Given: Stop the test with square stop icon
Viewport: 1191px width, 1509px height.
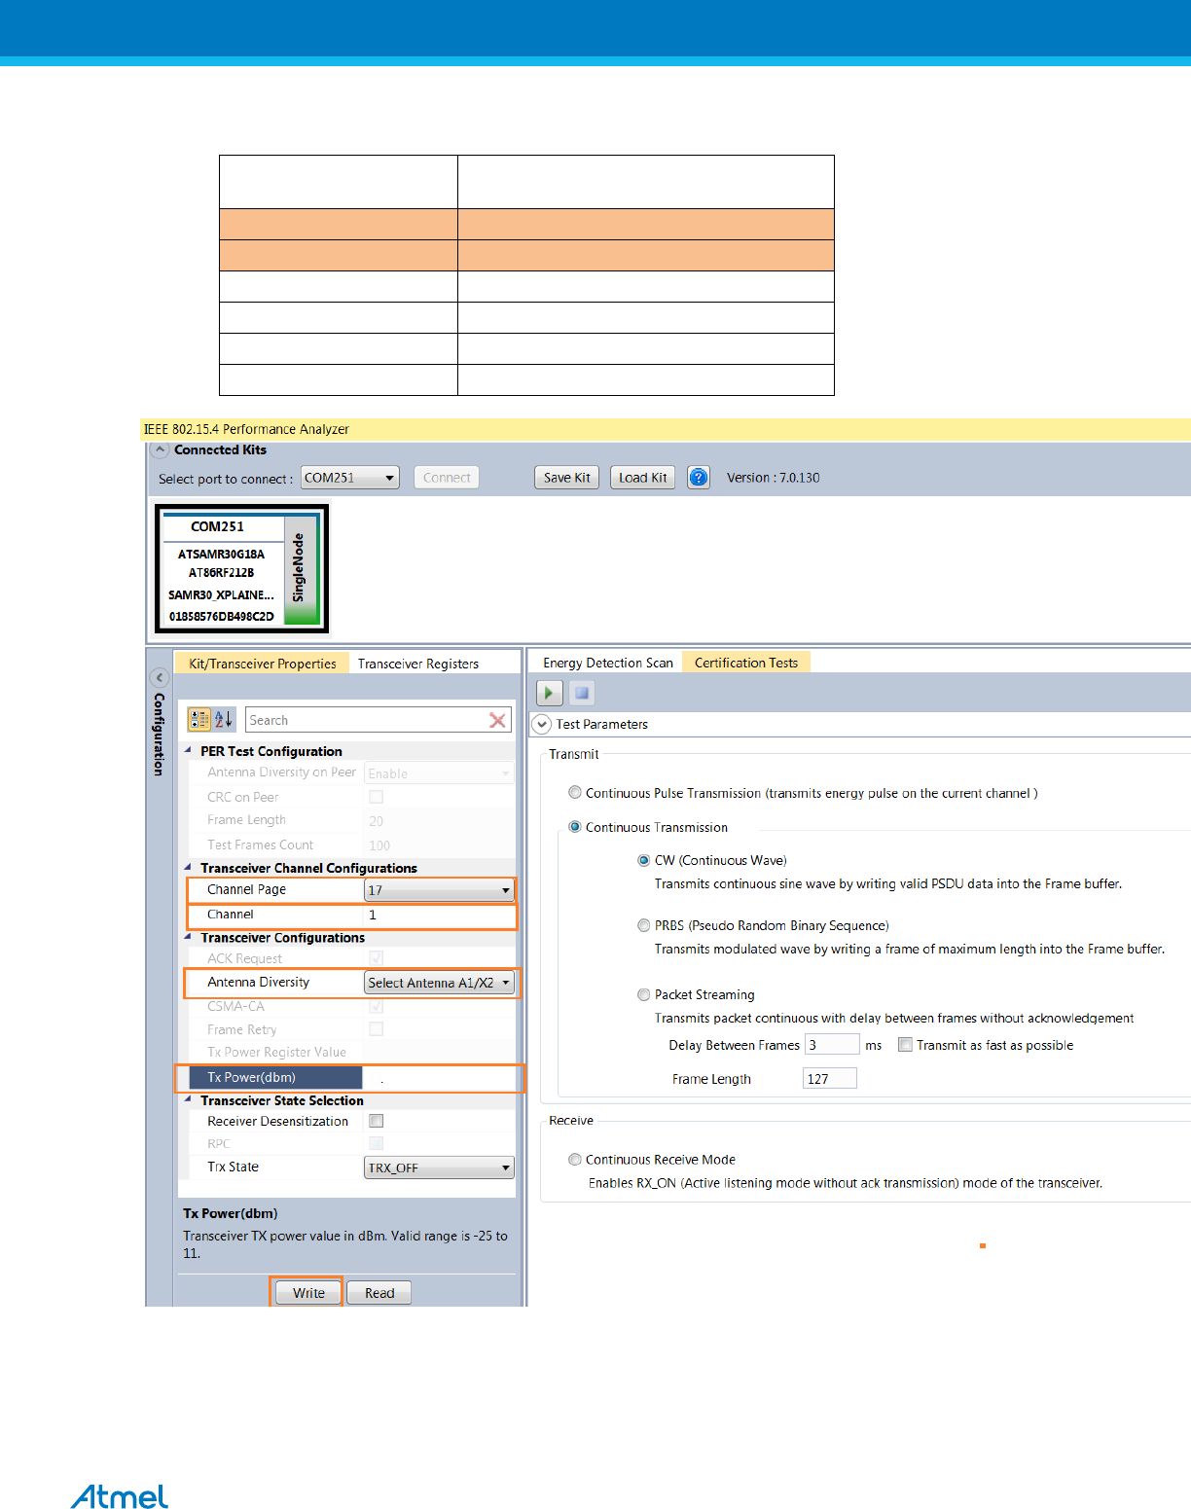Looking at the screenshot, I should click(x=582, y=693).
